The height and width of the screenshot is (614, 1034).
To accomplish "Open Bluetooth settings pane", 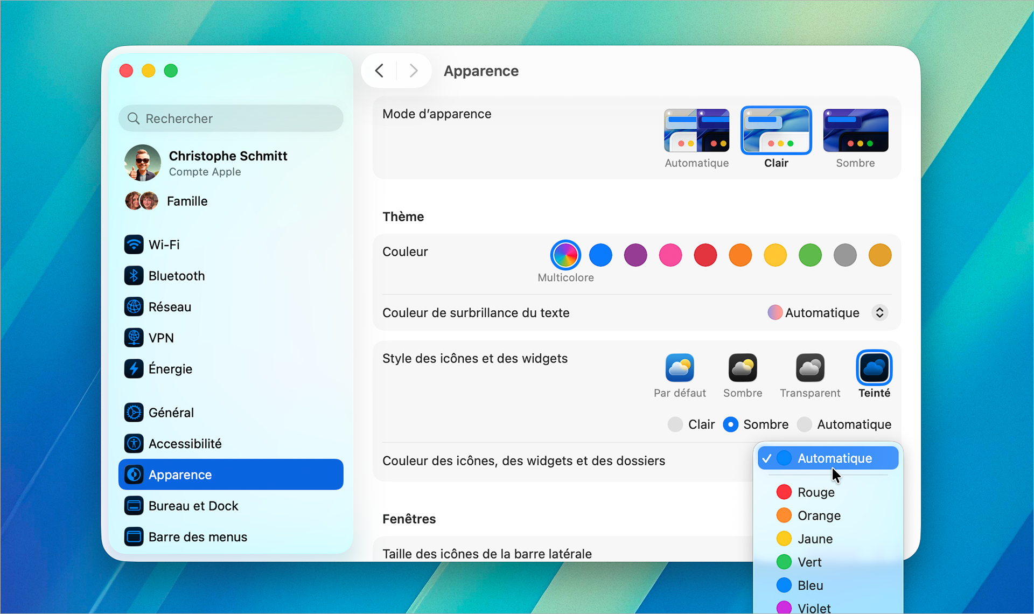I will point(176,276).
